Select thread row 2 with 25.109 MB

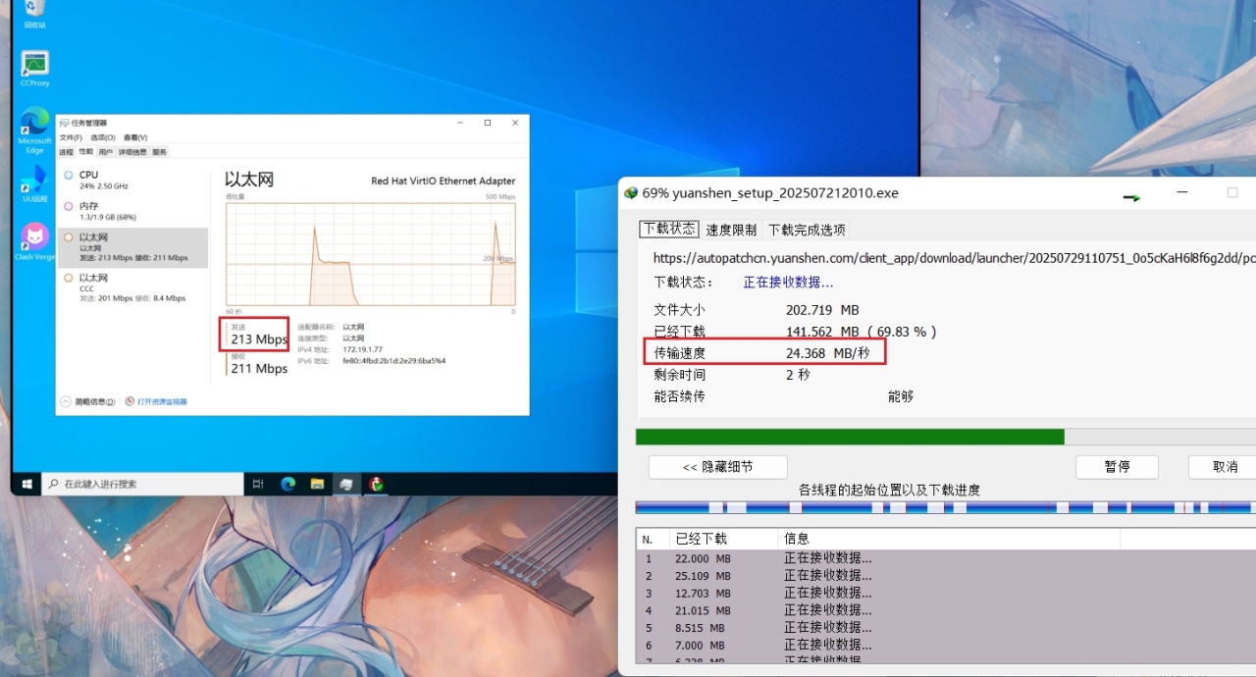(x=946, y=576)
